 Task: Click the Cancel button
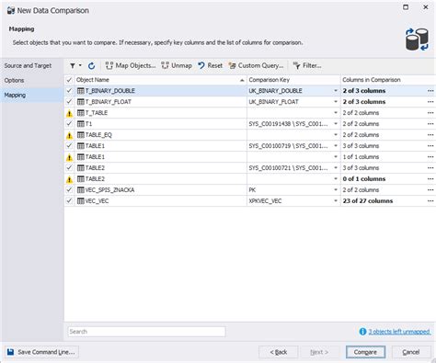(x=411, y=352)
